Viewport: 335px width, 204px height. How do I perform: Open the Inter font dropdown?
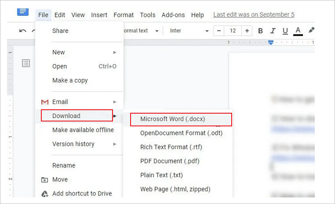tap(190, 31)
